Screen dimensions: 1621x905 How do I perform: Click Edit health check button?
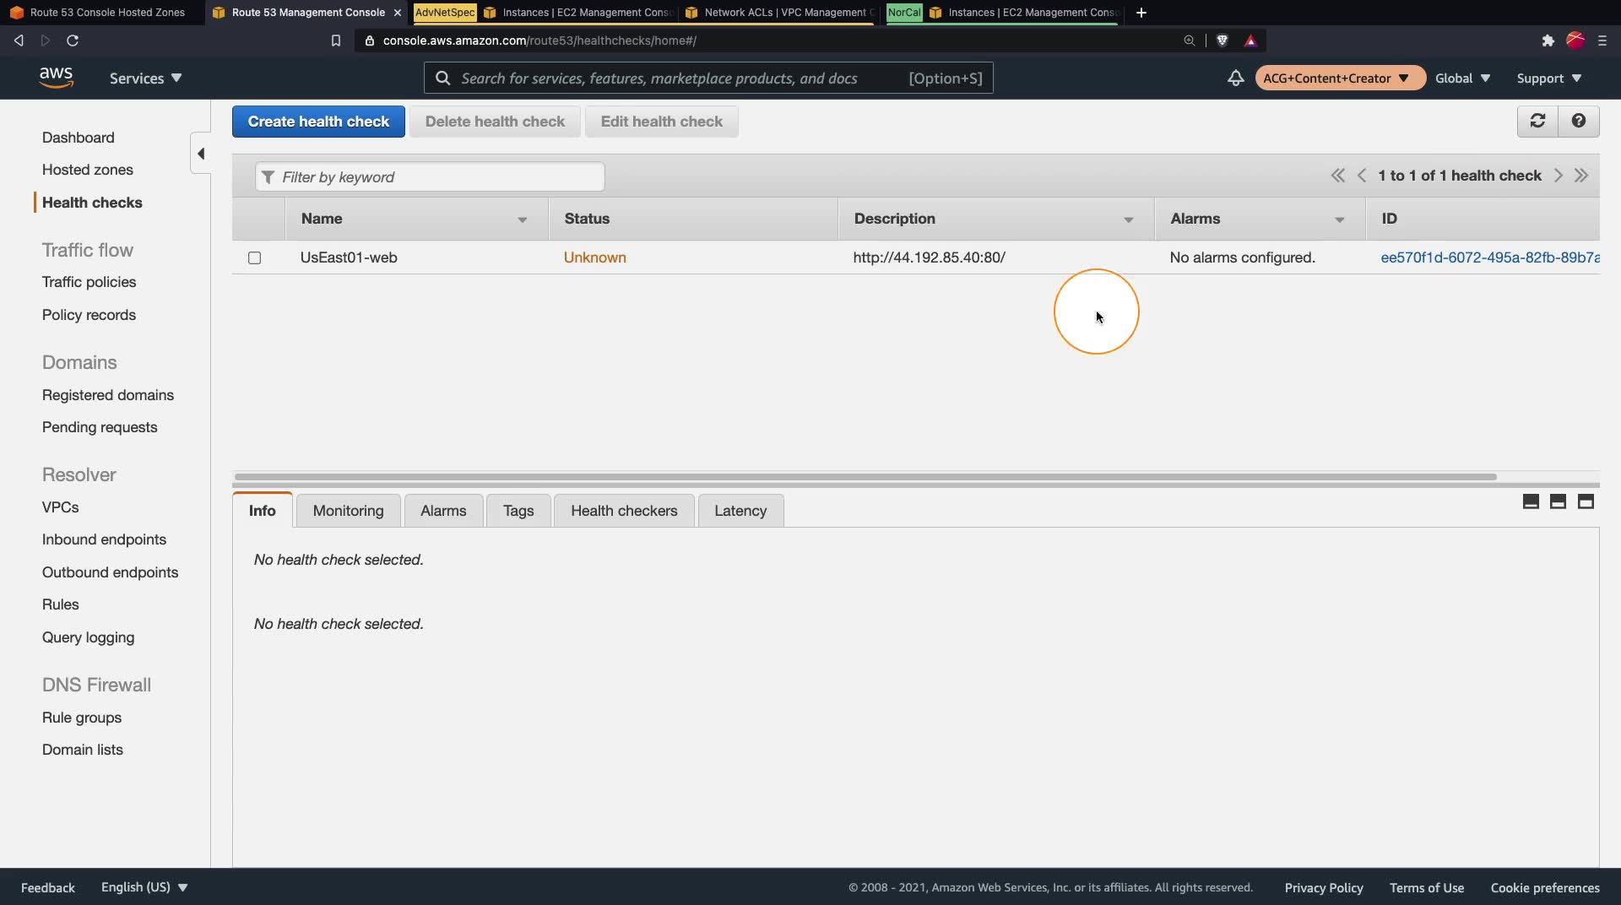coord(661,122)
